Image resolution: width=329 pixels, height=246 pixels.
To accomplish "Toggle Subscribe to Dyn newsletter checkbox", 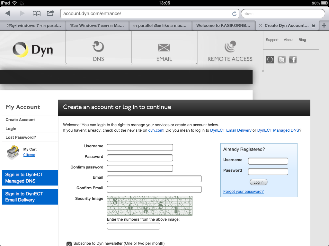I will coord(69,244).
